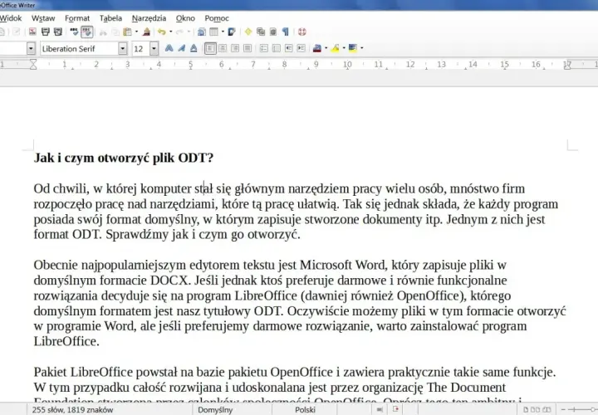Open the Widok menu
The width and height of the screenshot is (598, 415).
pyautogui.click(x=11, y=18)
